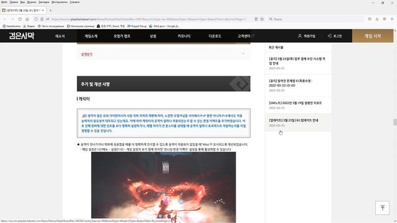The height and width of the screenshot is (223, 397).
Task: Click the red skill effect screenshot image
Action: pyautogui.click(x=163, y=187)
